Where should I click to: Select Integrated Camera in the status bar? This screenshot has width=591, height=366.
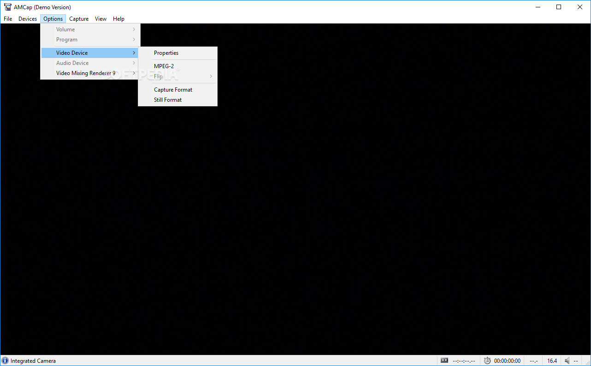coord(32,360)
